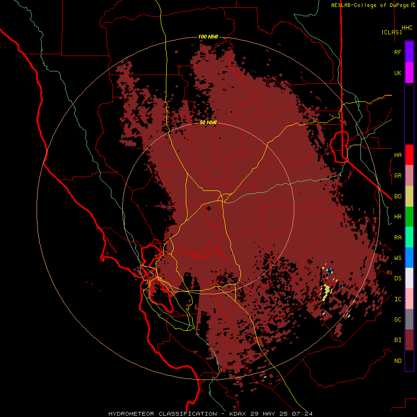Click the UK legend label
The height and width of the screenshot is (417, 417).
(398, 73)
